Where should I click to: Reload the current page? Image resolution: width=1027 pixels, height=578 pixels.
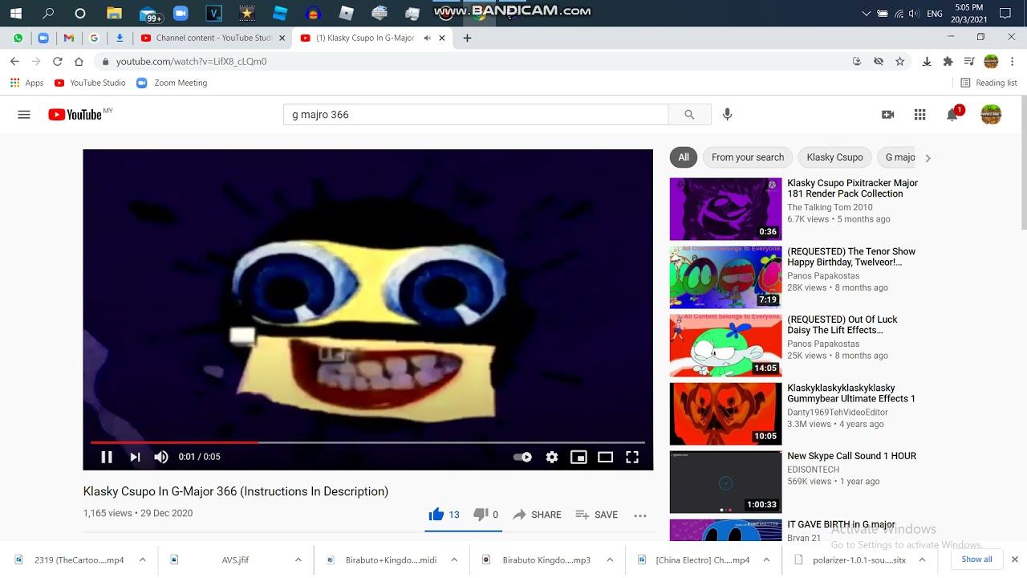tap(58, 61)
